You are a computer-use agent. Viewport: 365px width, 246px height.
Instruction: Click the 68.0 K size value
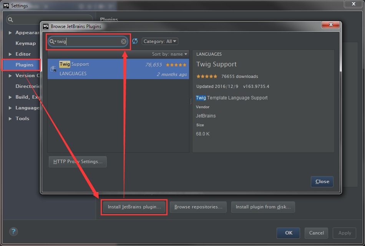[203, 134]
